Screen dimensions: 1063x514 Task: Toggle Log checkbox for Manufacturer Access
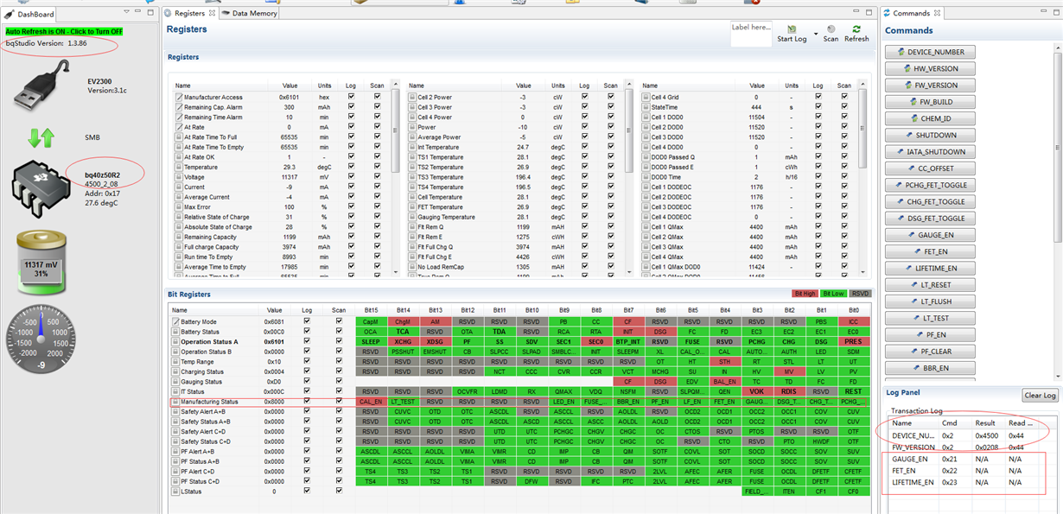351,98
